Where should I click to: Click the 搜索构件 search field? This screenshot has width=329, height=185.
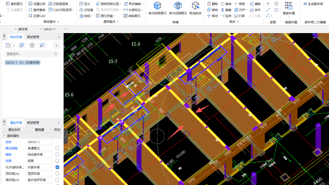pyautogui.click(x=32, y=54)
